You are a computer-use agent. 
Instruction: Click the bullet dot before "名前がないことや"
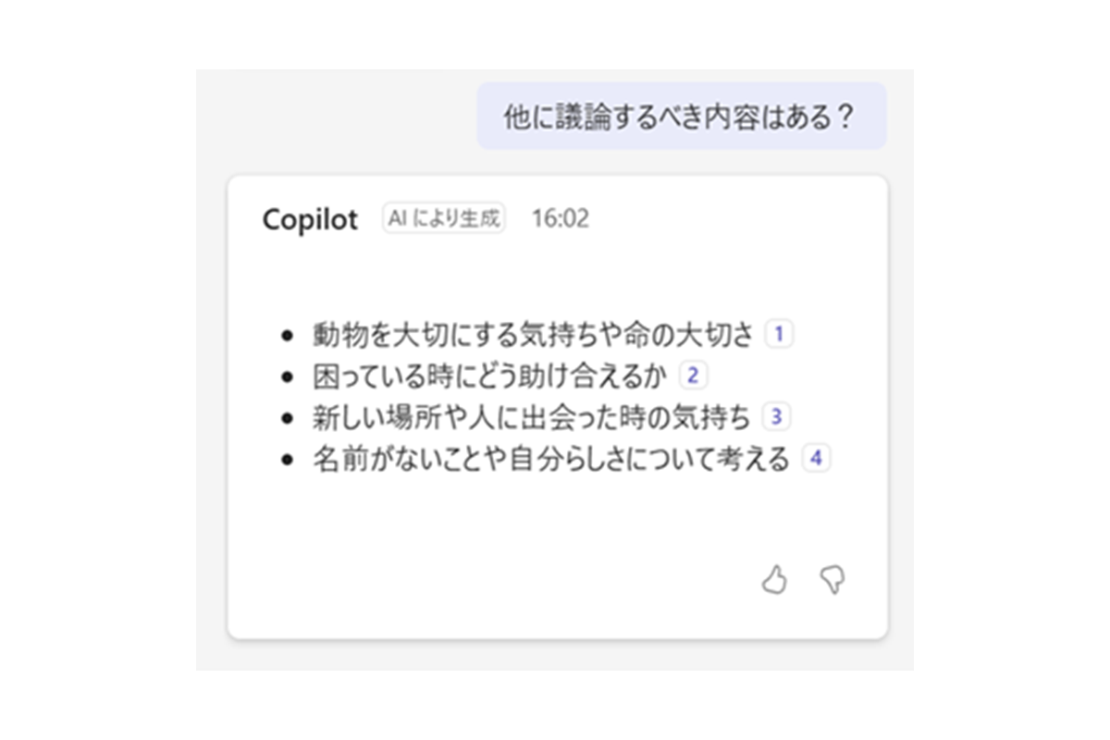click(x=289, y=460)
